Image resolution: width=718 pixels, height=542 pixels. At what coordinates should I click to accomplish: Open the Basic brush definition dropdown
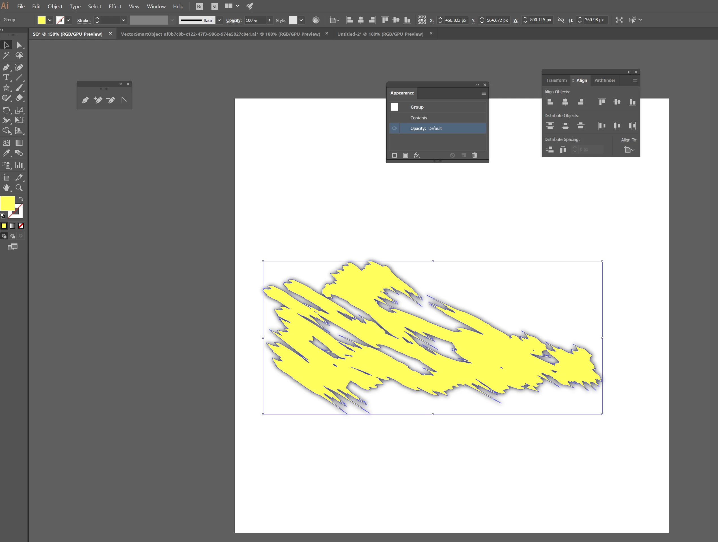pos(219,20)
